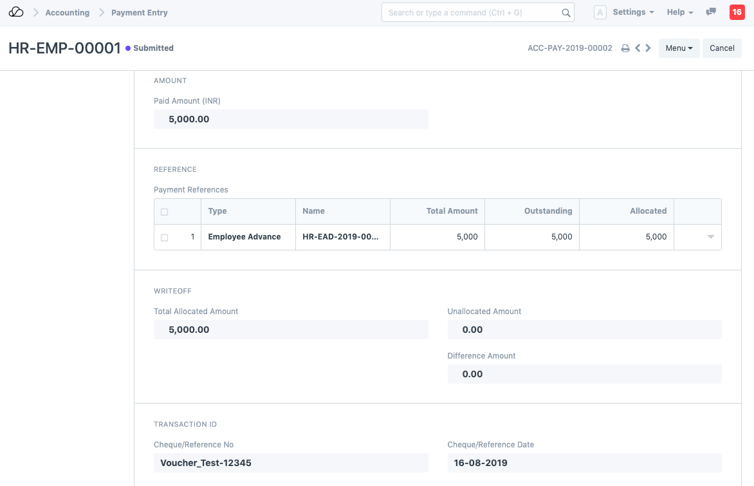Click the search magnifier icon
The height and width of the screenshot is (486, 754).
pos(566,13)
